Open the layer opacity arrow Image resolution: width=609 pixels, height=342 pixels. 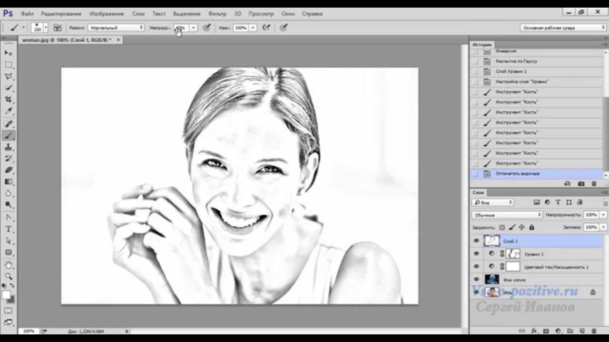pyautogui.click(x=603, y=215)
